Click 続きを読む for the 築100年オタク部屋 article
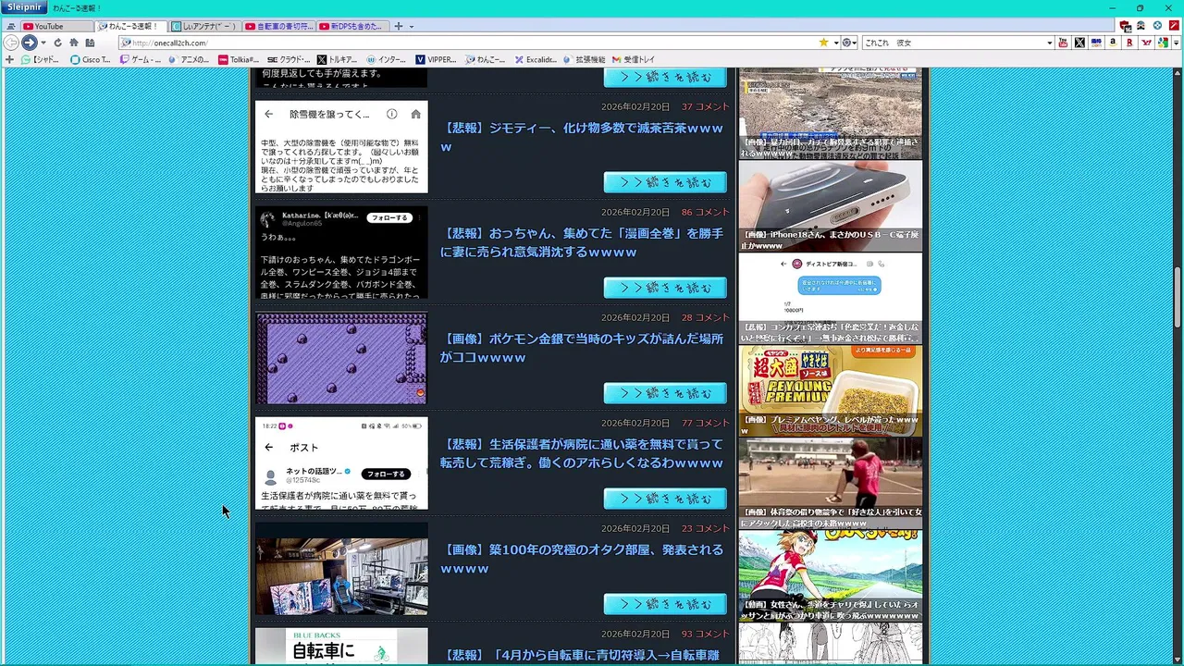 click(x=665, y=604)
